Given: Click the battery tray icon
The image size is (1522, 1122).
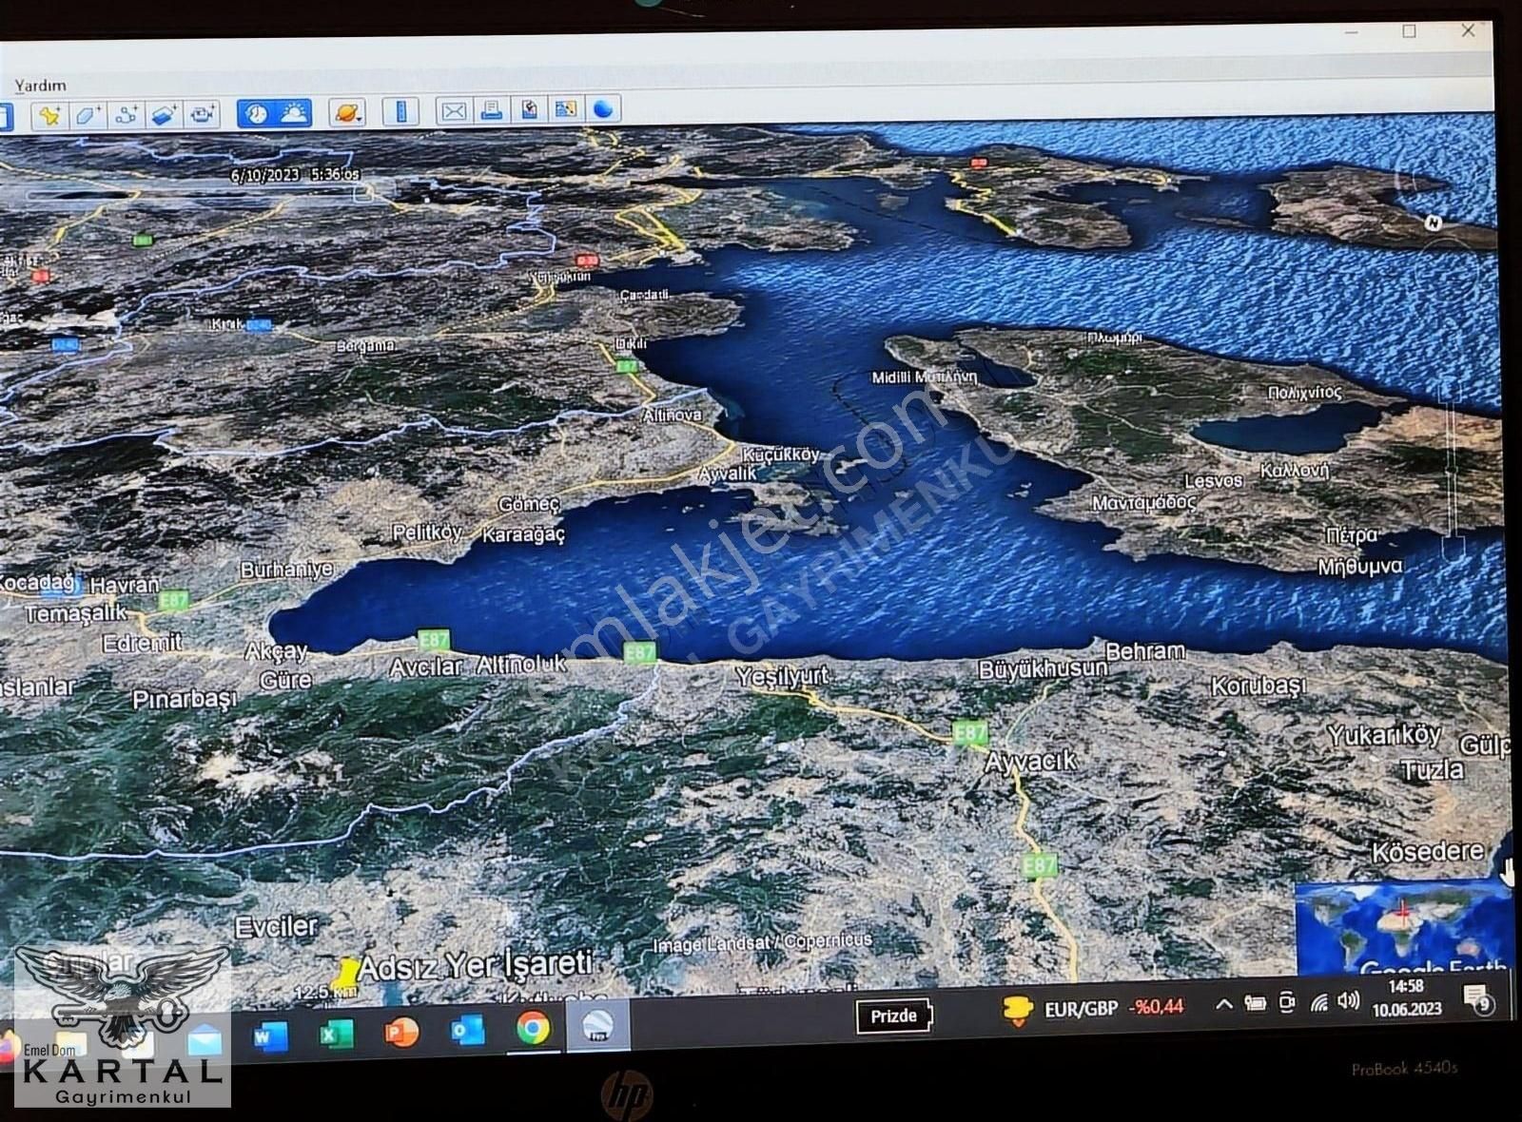Looking at the screenshot, I should [x=1256, y=1003].
